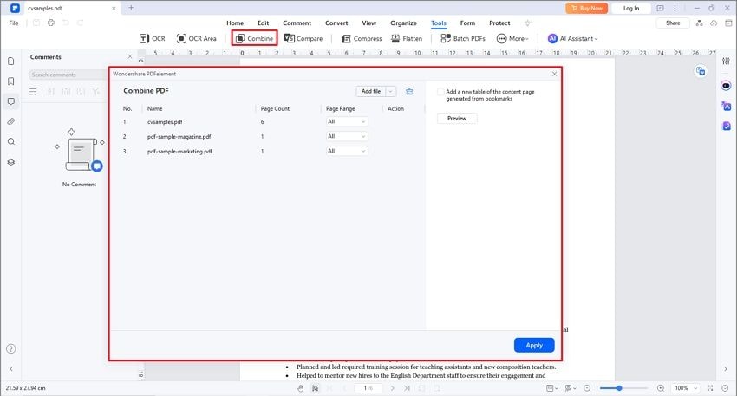Open Batch PDFs tool

point(463,38)
